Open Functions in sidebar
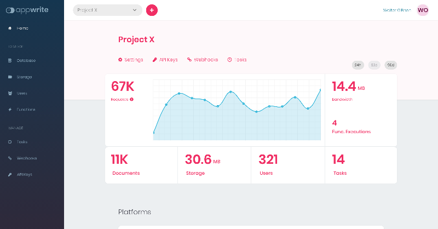Image resolution: width=438 pixels, height=229 pixels. [x=26, y=110]
